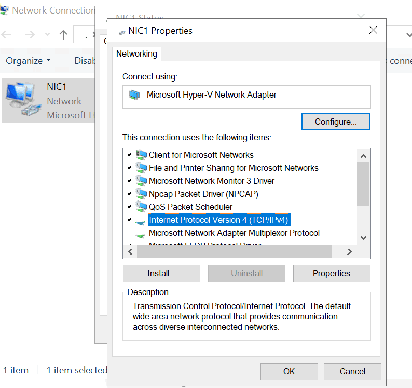
Task: Click the vertical scrollbar thumb in items list
Action: click(363, 184)
